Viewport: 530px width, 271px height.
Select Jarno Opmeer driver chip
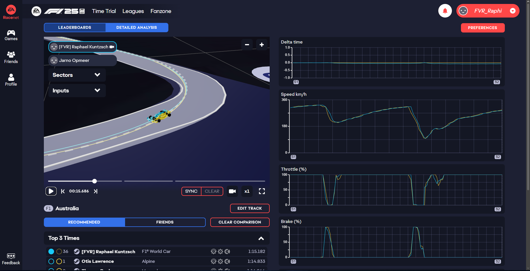pyautogui.click(x=83, y=60)
